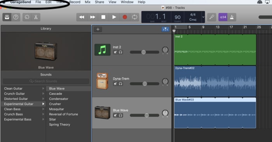Image resolution: width=272 pixels, height=142 pixels.
Task: Open the File menu
Action: point(38,2)
